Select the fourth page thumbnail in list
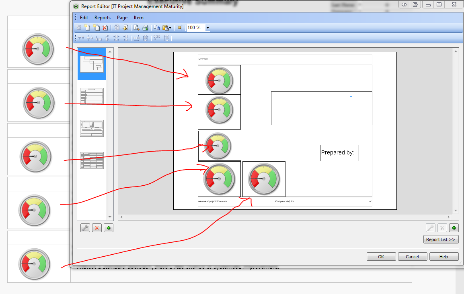Screen dimensions: 464x294 pyautogui.click(x=92, y=160)
